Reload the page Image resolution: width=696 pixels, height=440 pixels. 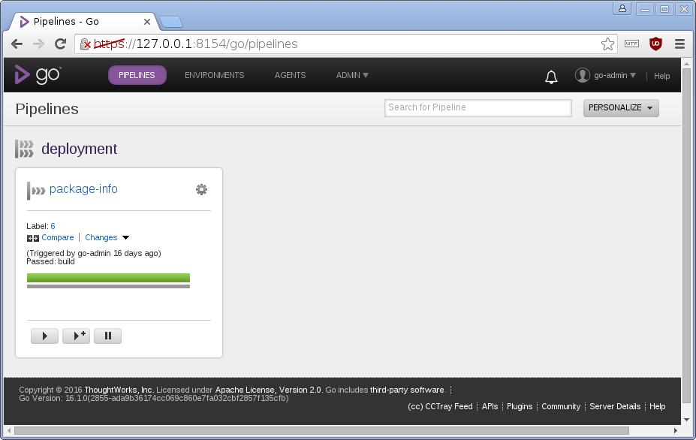(x=60, y=44)
